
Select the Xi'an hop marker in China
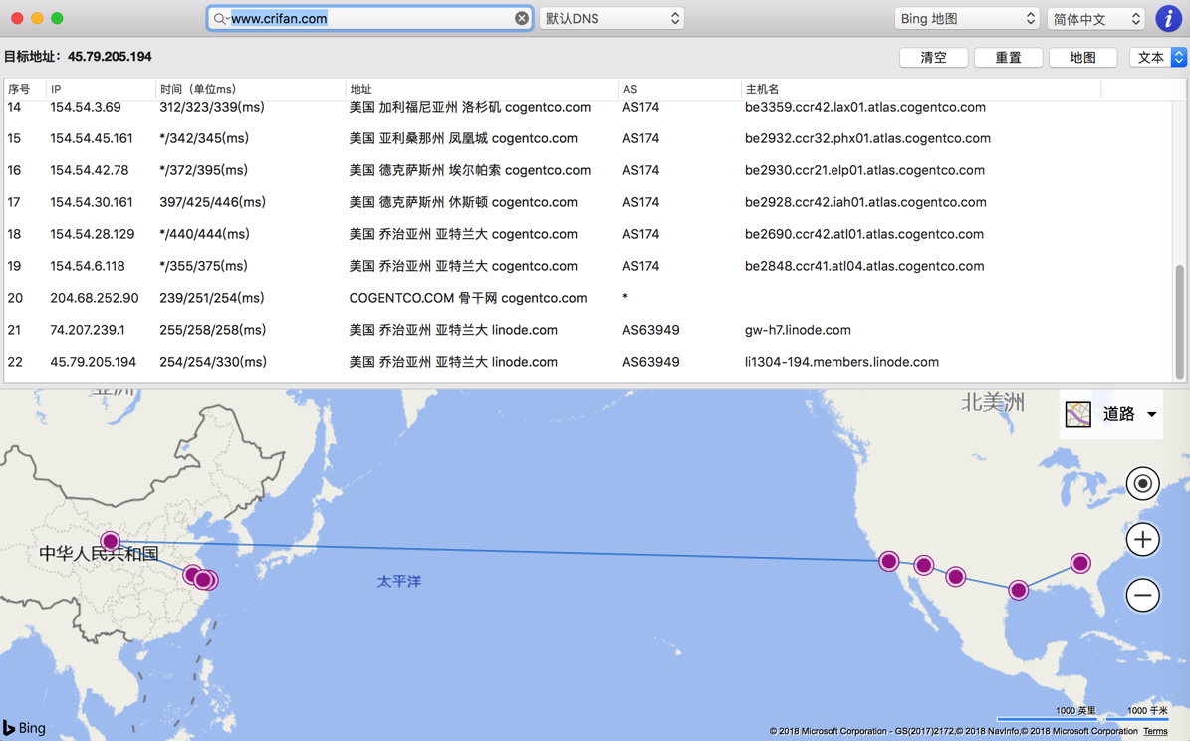click(x=111, y=542)
